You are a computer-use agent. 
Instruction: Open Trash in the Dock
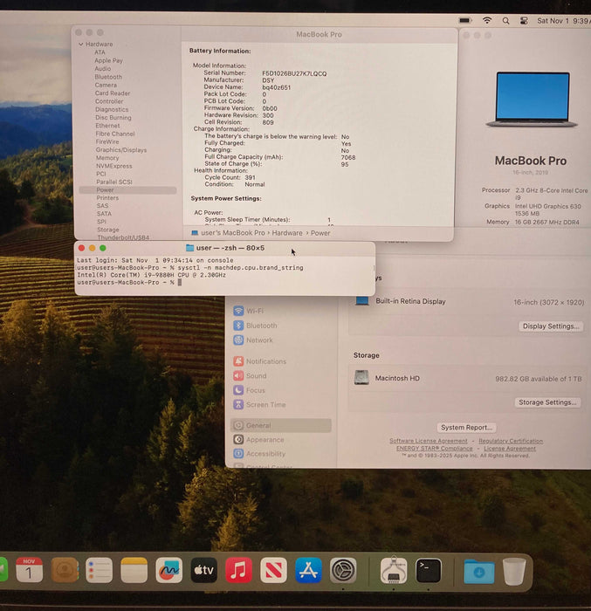pos(514,571)
